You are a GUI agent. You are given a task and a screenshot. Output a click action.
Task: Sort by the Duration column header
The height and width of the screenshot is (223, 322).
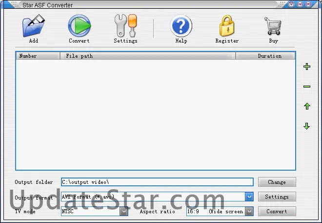coord(265,56)
